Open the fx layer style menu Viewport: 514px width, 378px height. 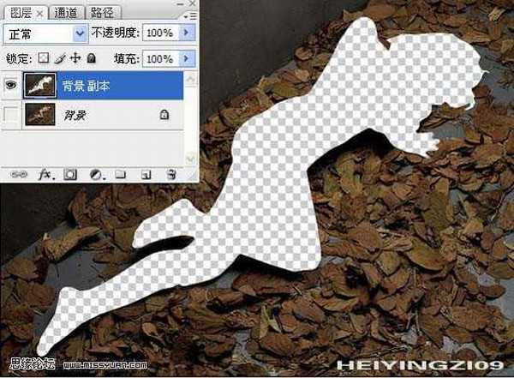(45, 174)
